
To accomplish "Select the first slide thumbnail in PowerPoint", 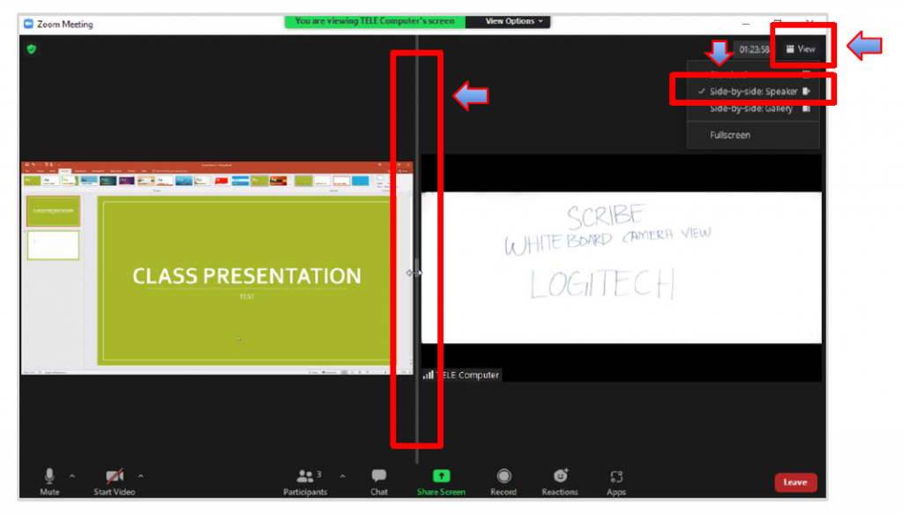I will click(x=53, y=211).
